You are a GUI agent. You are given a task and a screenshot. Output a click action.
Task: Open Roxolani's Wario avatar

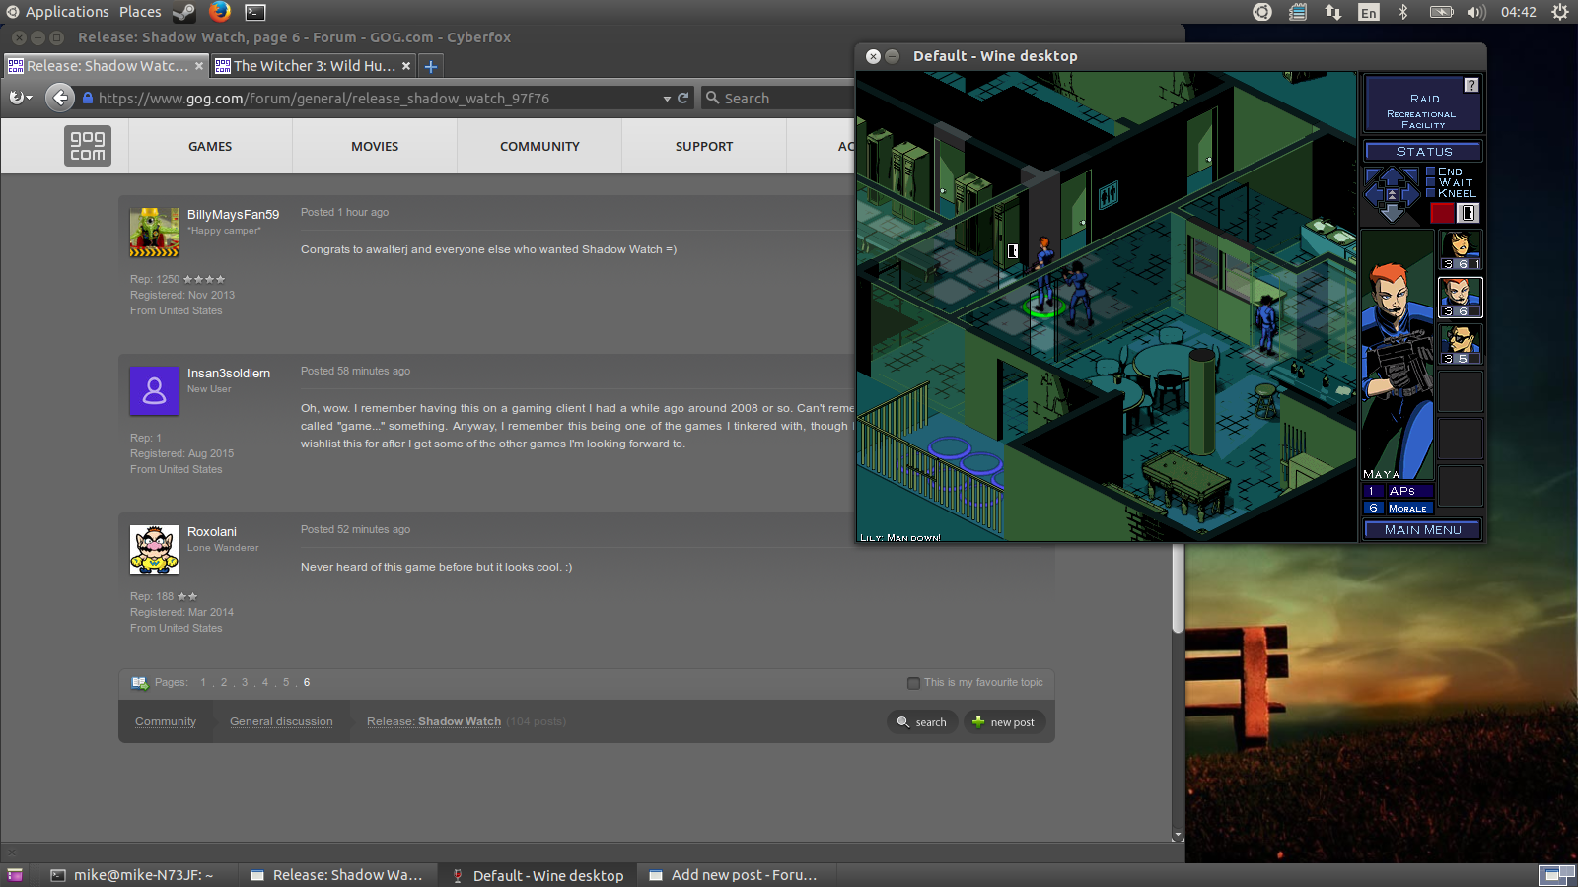point(154,549)
